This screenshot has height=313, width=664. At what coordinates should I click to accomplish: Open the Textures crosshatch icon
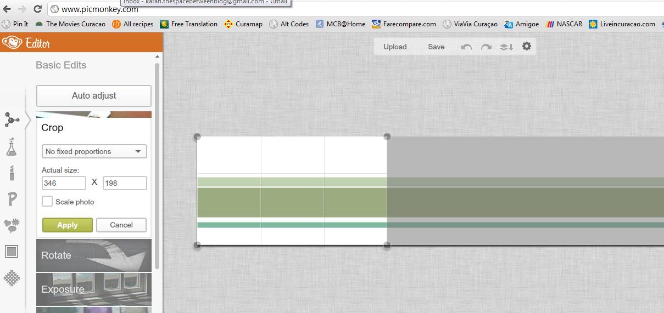coord(12,278)
